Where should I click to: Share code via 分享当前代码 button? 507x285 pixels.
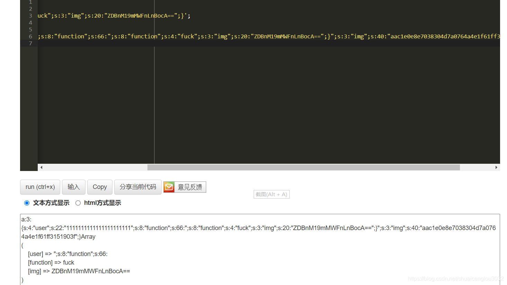pyautogui.click(x=138, y=187)
